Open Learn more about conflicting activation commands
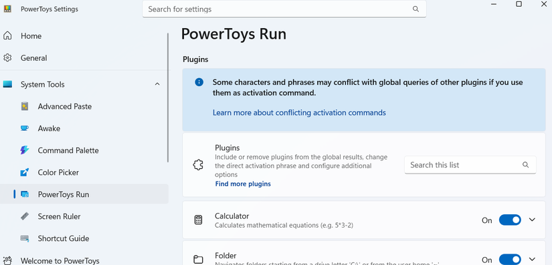This screenshot has height=265, width=552. (299, 113)
